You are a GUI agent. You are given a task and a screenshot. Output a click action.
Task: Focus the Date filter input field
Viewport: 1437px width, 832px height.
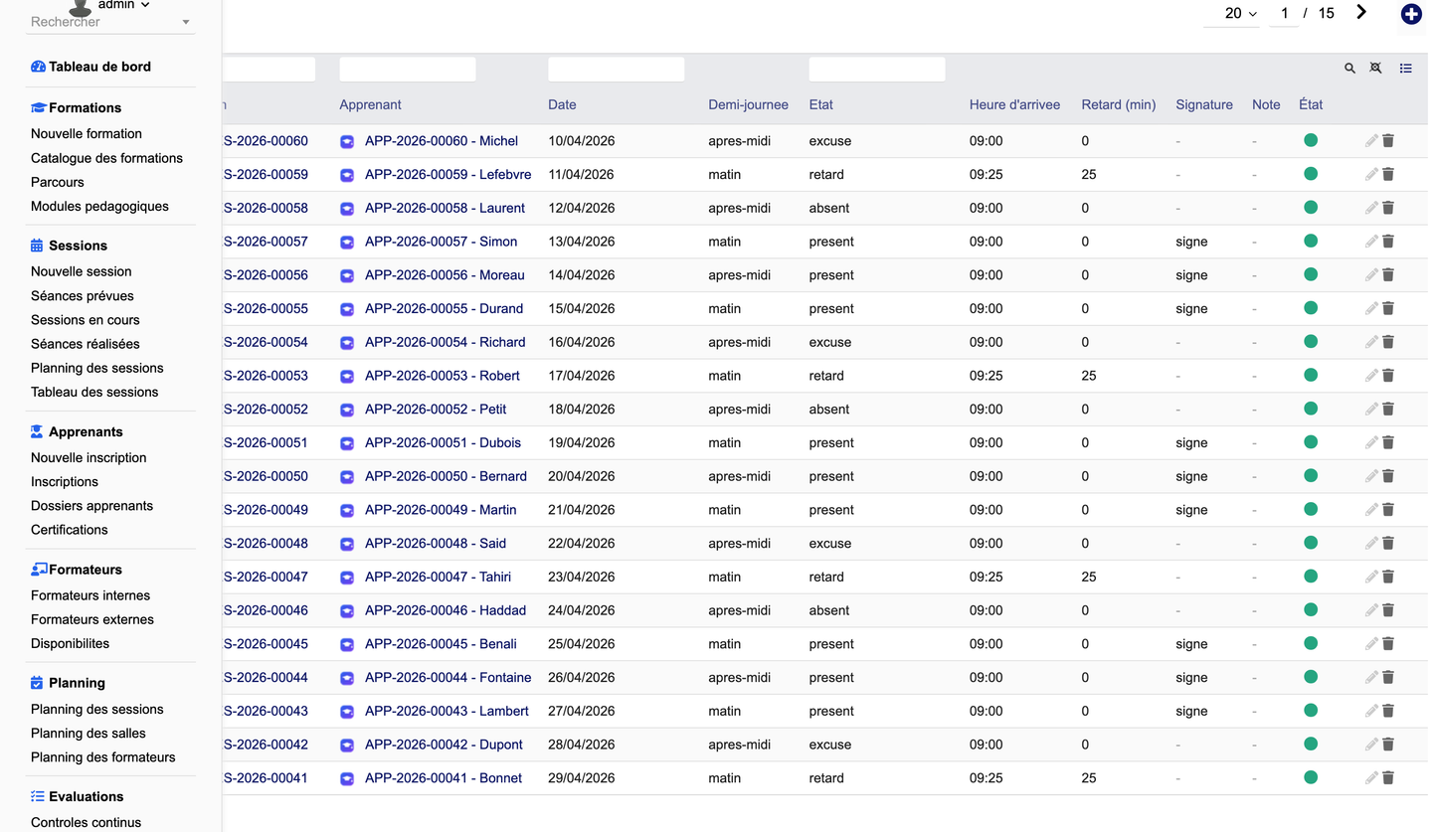tap(617, 69)
